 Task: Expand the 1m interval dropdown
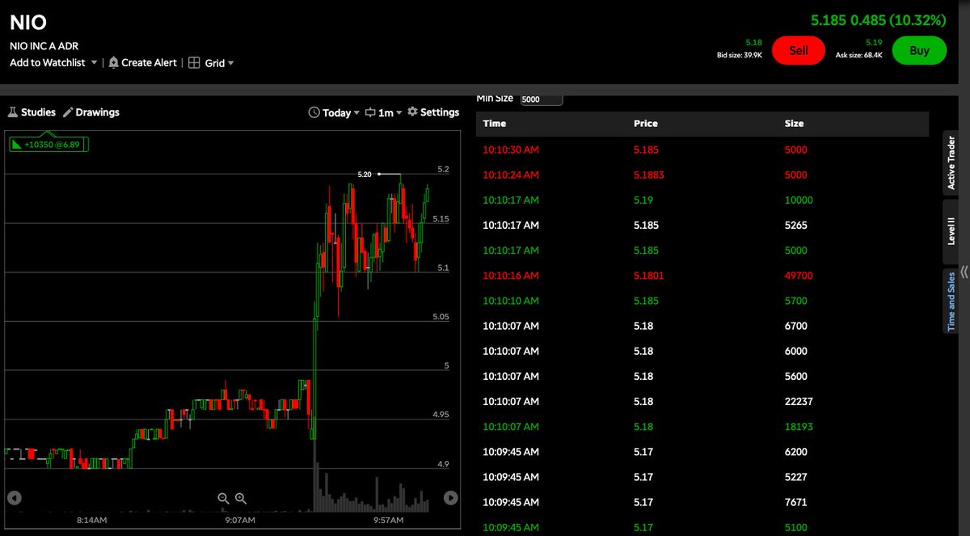coord(390,112)
